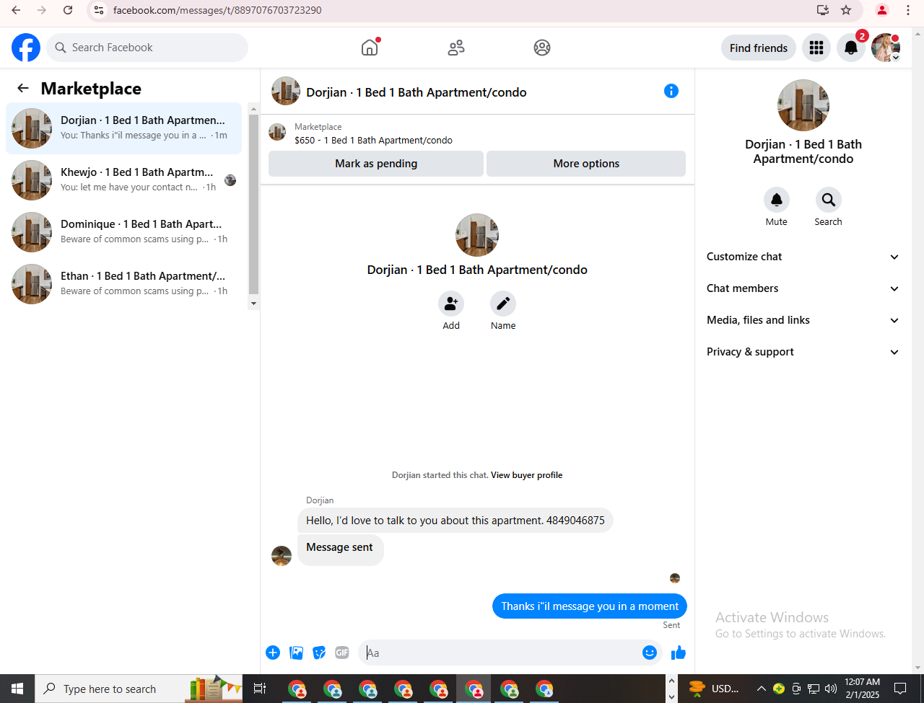Click the conversation list scroll-up arrow
This screenshot has width=924, height=703.
click(x=253, y=109)
